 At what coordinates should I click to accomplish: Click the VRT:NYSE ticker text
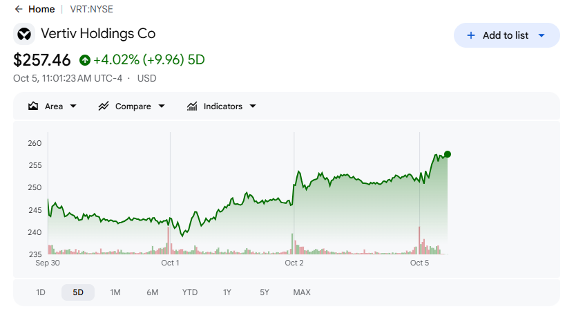tap(92, 9)
